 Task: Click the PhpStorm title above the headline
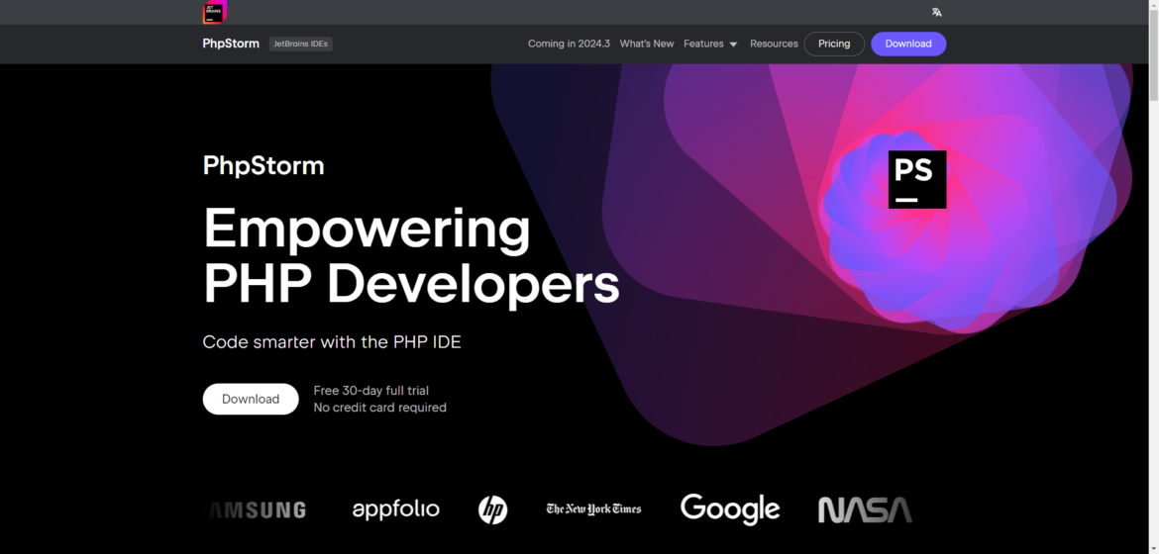pyautogui.click(x=263, y=165)
